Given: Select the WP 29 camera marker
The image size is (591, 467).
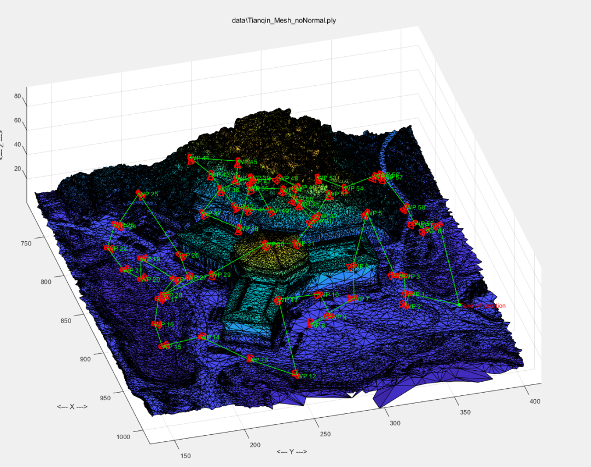Looking at the screenshot, I should pyautogui.click(x=212, y=275).
